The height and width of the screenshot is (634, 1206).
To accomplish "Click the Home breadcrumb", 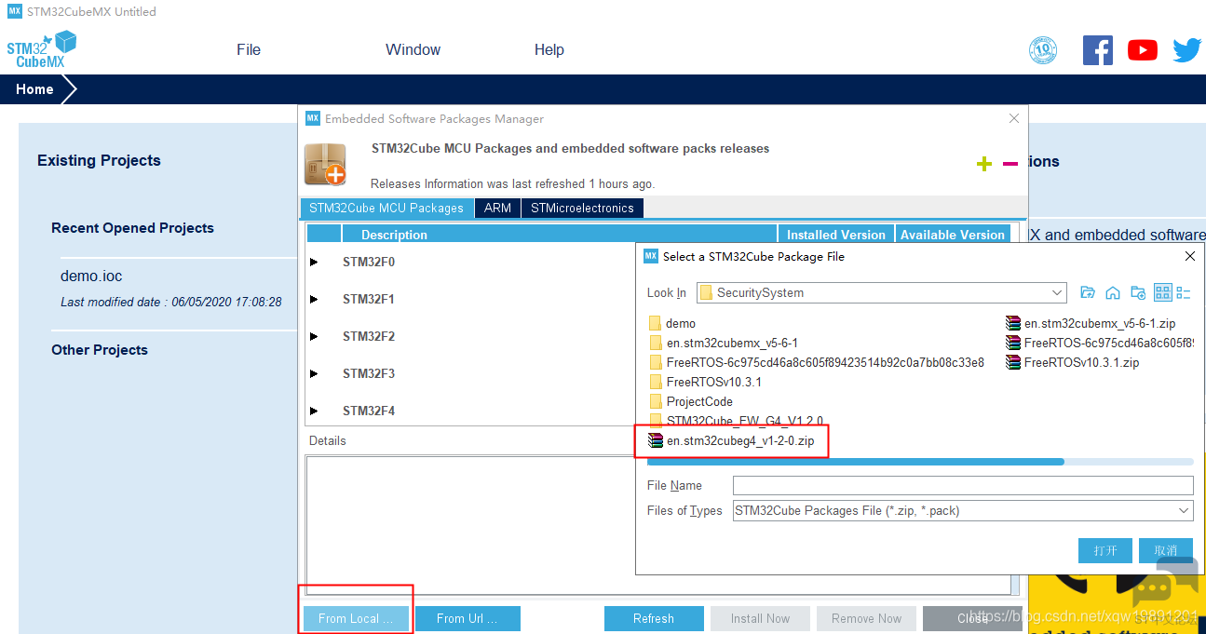I will 34,89.
